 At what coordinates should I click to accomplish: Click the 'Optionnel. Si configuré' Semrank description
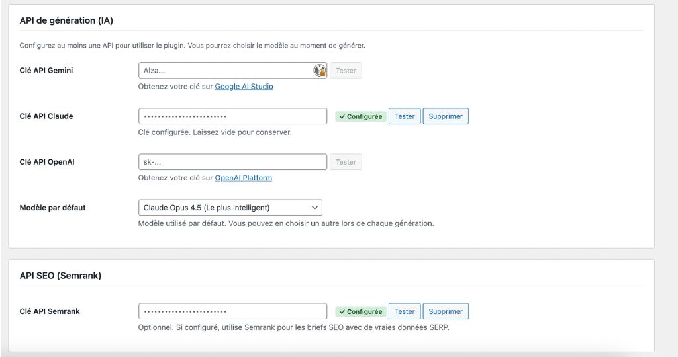[x=293, y=327]
